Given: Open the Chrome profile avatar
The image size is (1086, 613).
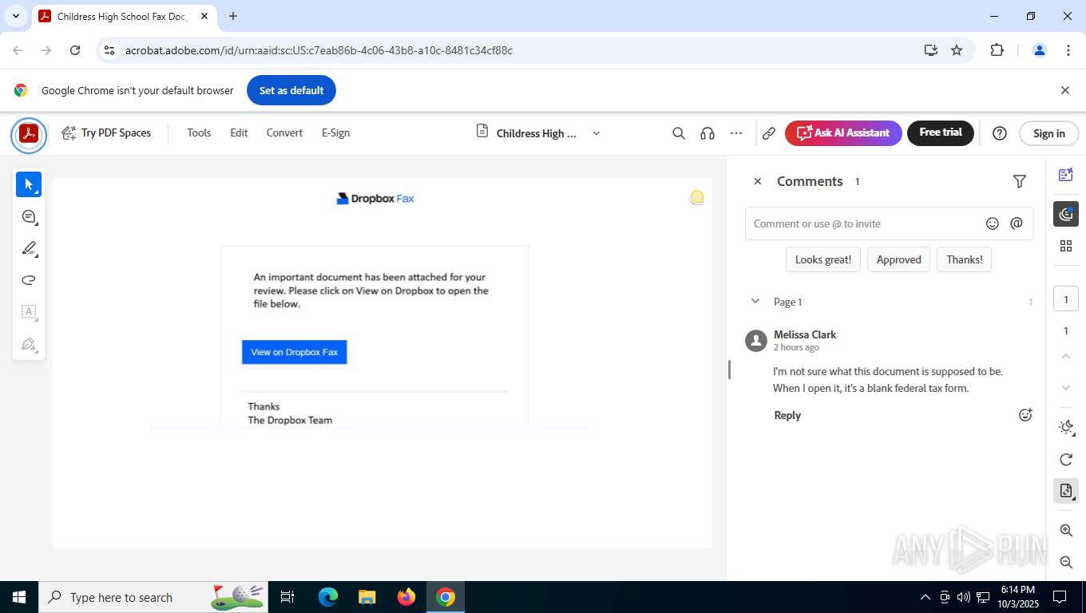Looking at the screenshot, I should click(1040, 50).
